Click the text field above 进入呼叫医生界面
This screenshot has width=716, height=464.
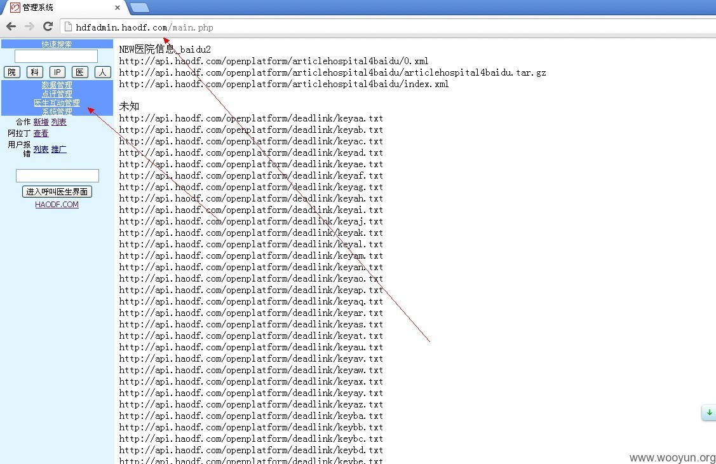tap(58, 176)
